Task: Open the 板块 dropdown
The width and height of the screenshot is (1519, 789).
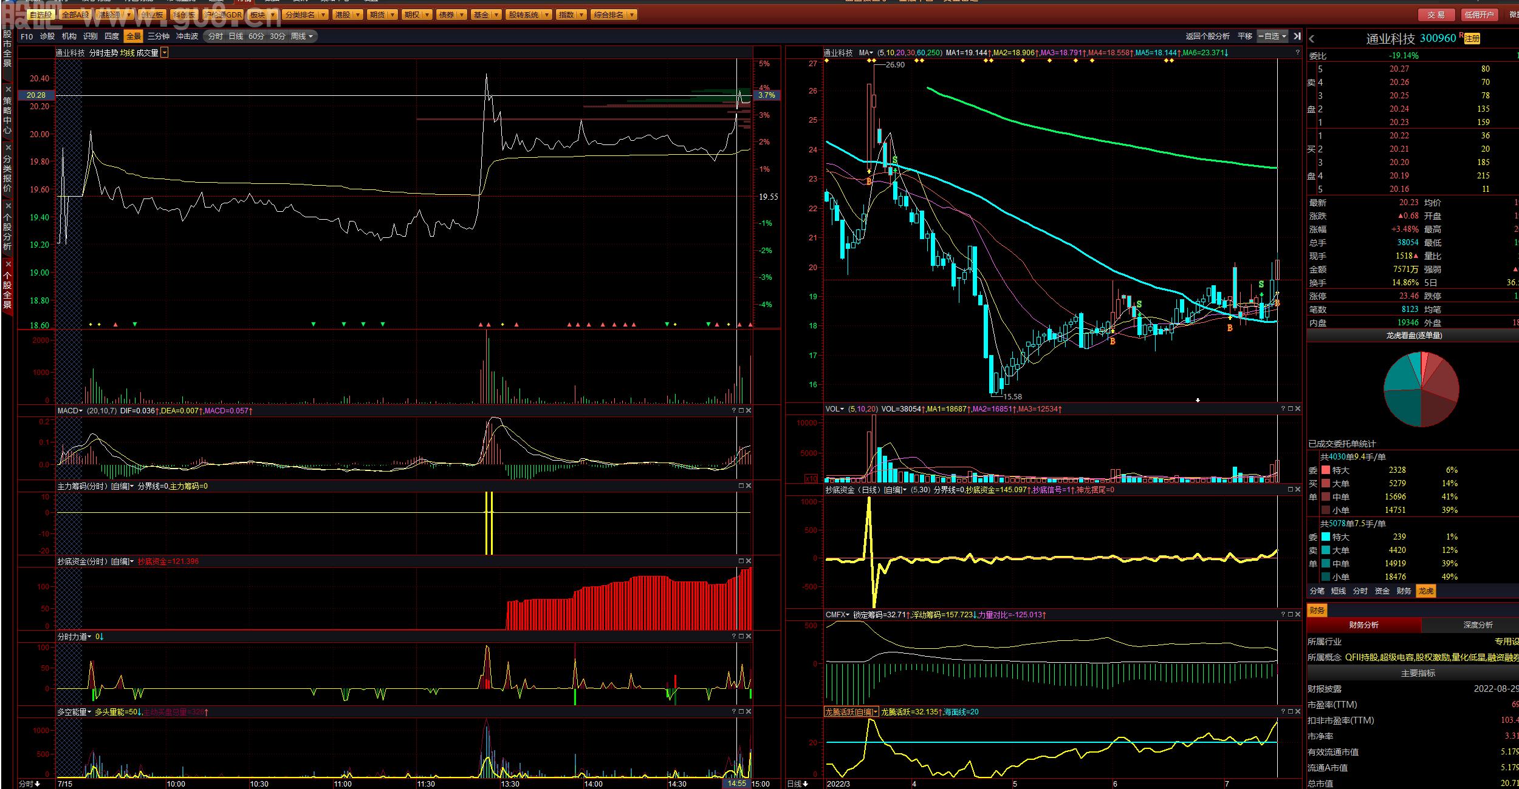Action: [262, 15]
